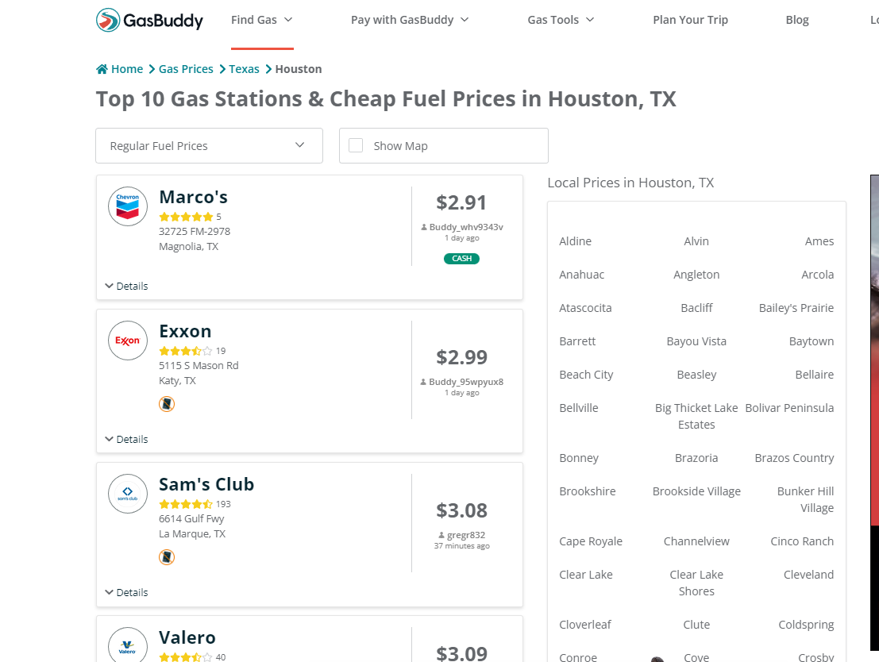Click the orange pay badge under Sam's Club address

[167, 557]
